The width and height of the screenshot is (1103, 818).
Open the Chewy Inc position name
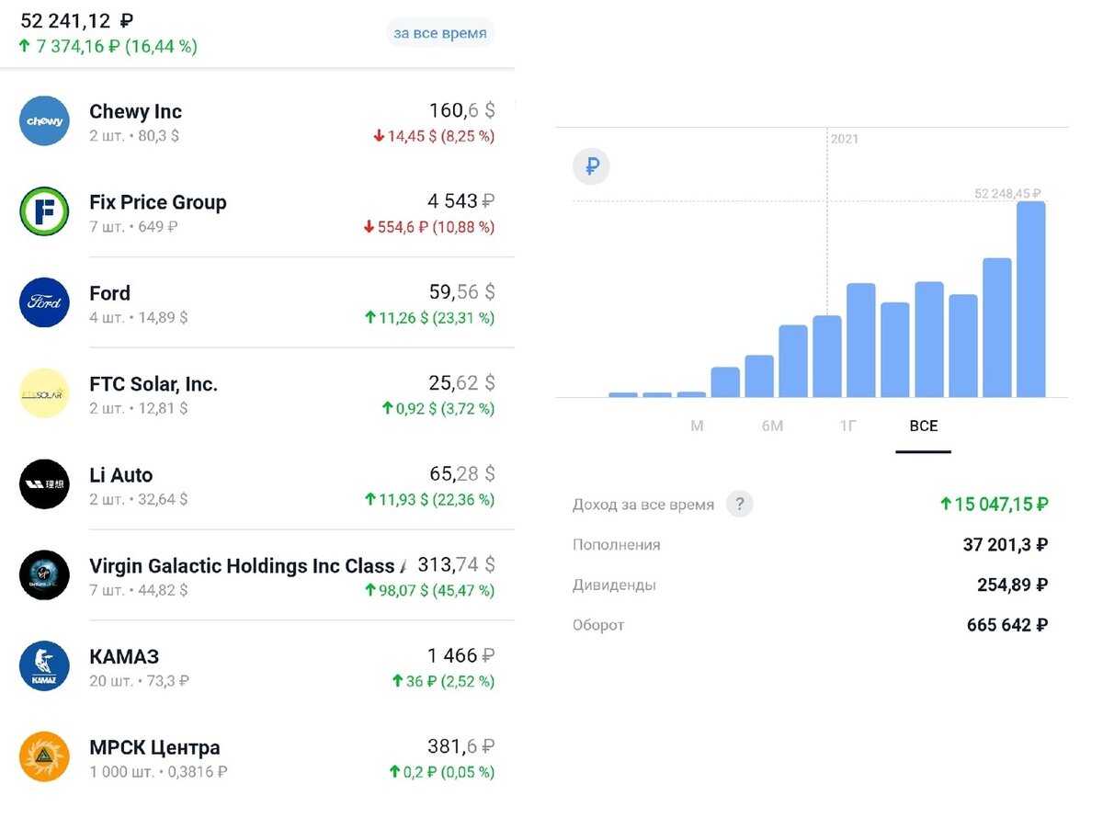[x=135, y=112]
